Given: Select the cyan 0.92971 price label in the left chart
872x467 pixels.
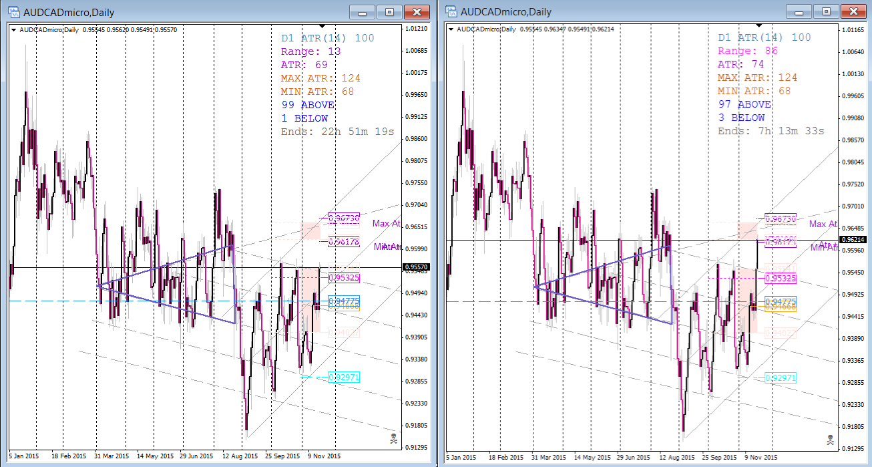Looking at the screenshot, I should tap(344, 377).
